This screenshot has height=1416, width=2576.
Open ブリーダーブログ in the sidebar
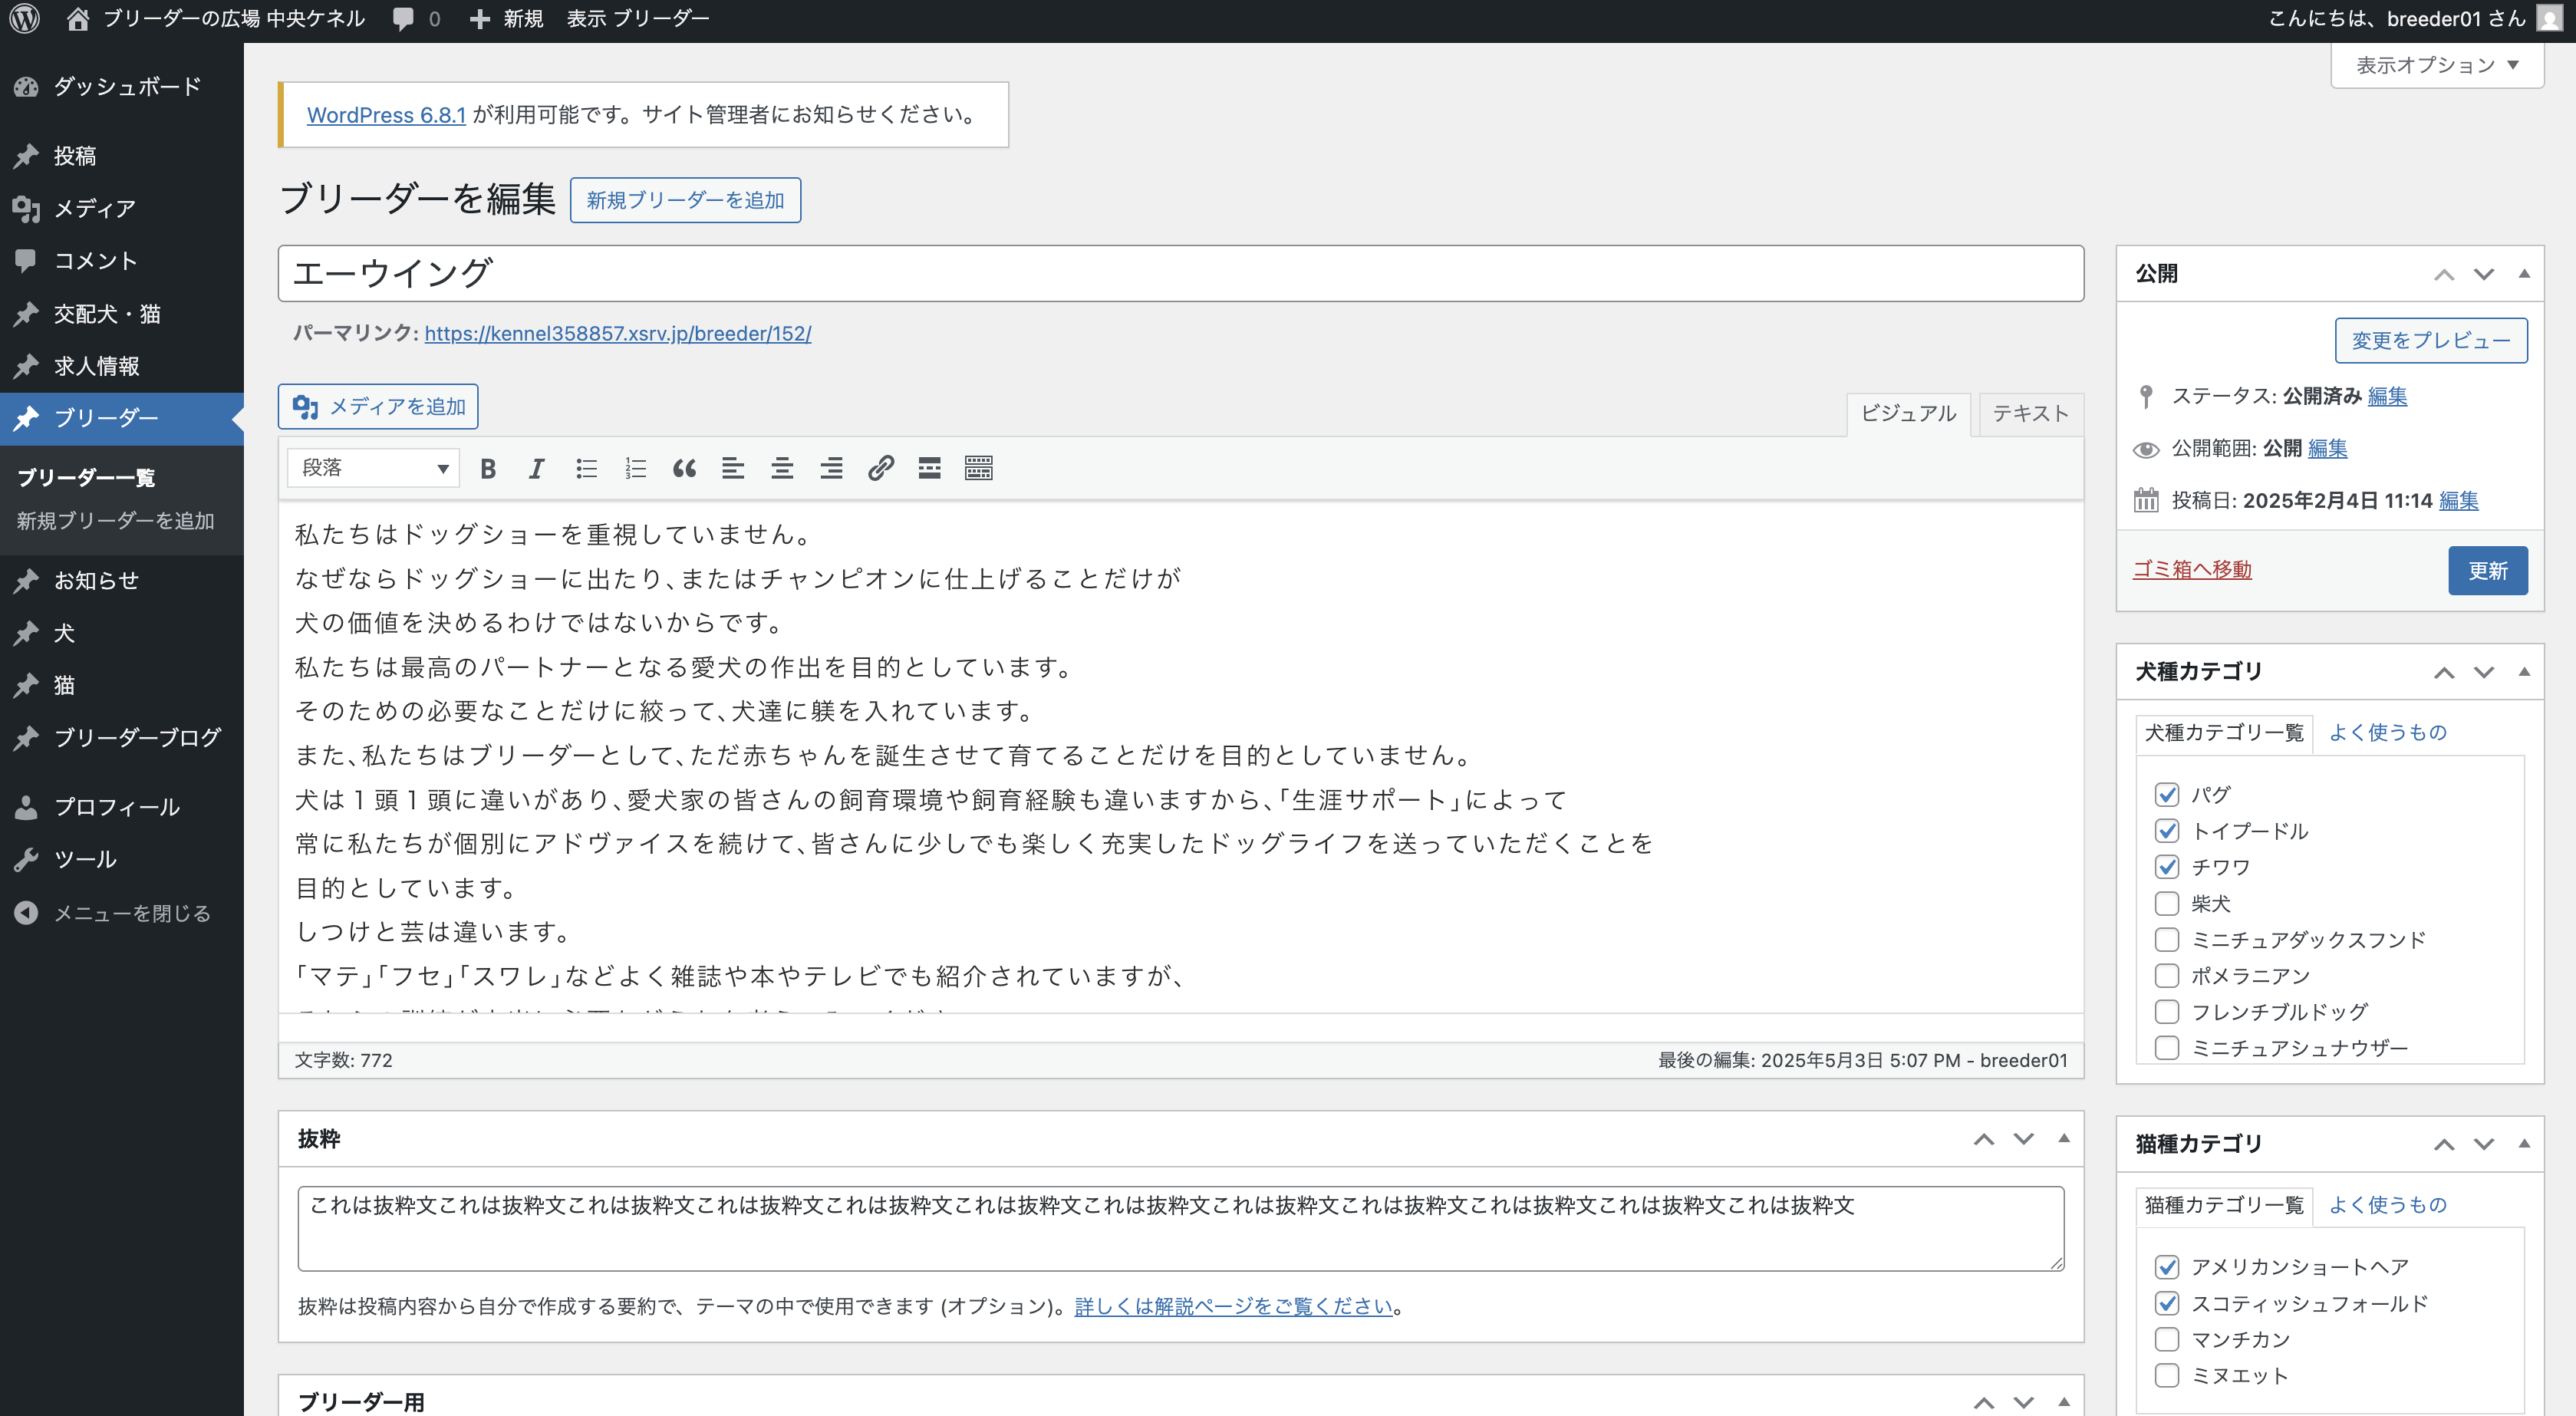122,738
